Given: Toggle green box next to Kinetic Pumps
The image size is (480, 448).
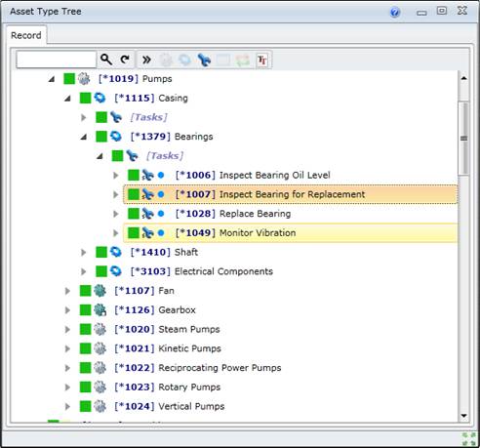Looking at the screenshot, I should pos(85,348).
